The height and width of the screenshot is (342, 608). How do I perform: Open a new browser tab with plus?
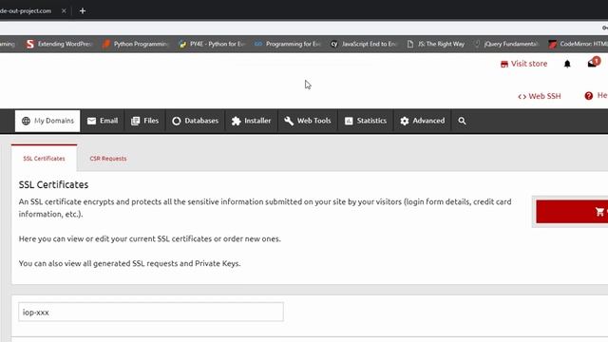[x=83, y=10]
